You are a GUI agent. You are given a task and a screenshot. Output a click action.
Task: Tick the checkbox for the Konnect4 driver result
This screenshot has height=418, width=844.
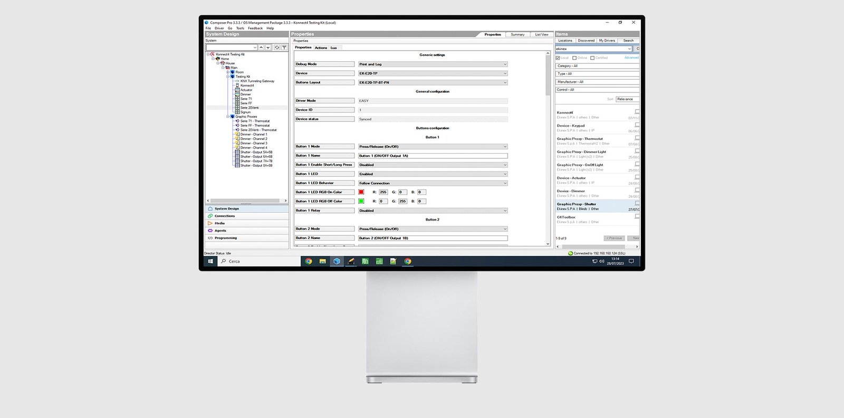pyautogui.click(x=637, y=112)
